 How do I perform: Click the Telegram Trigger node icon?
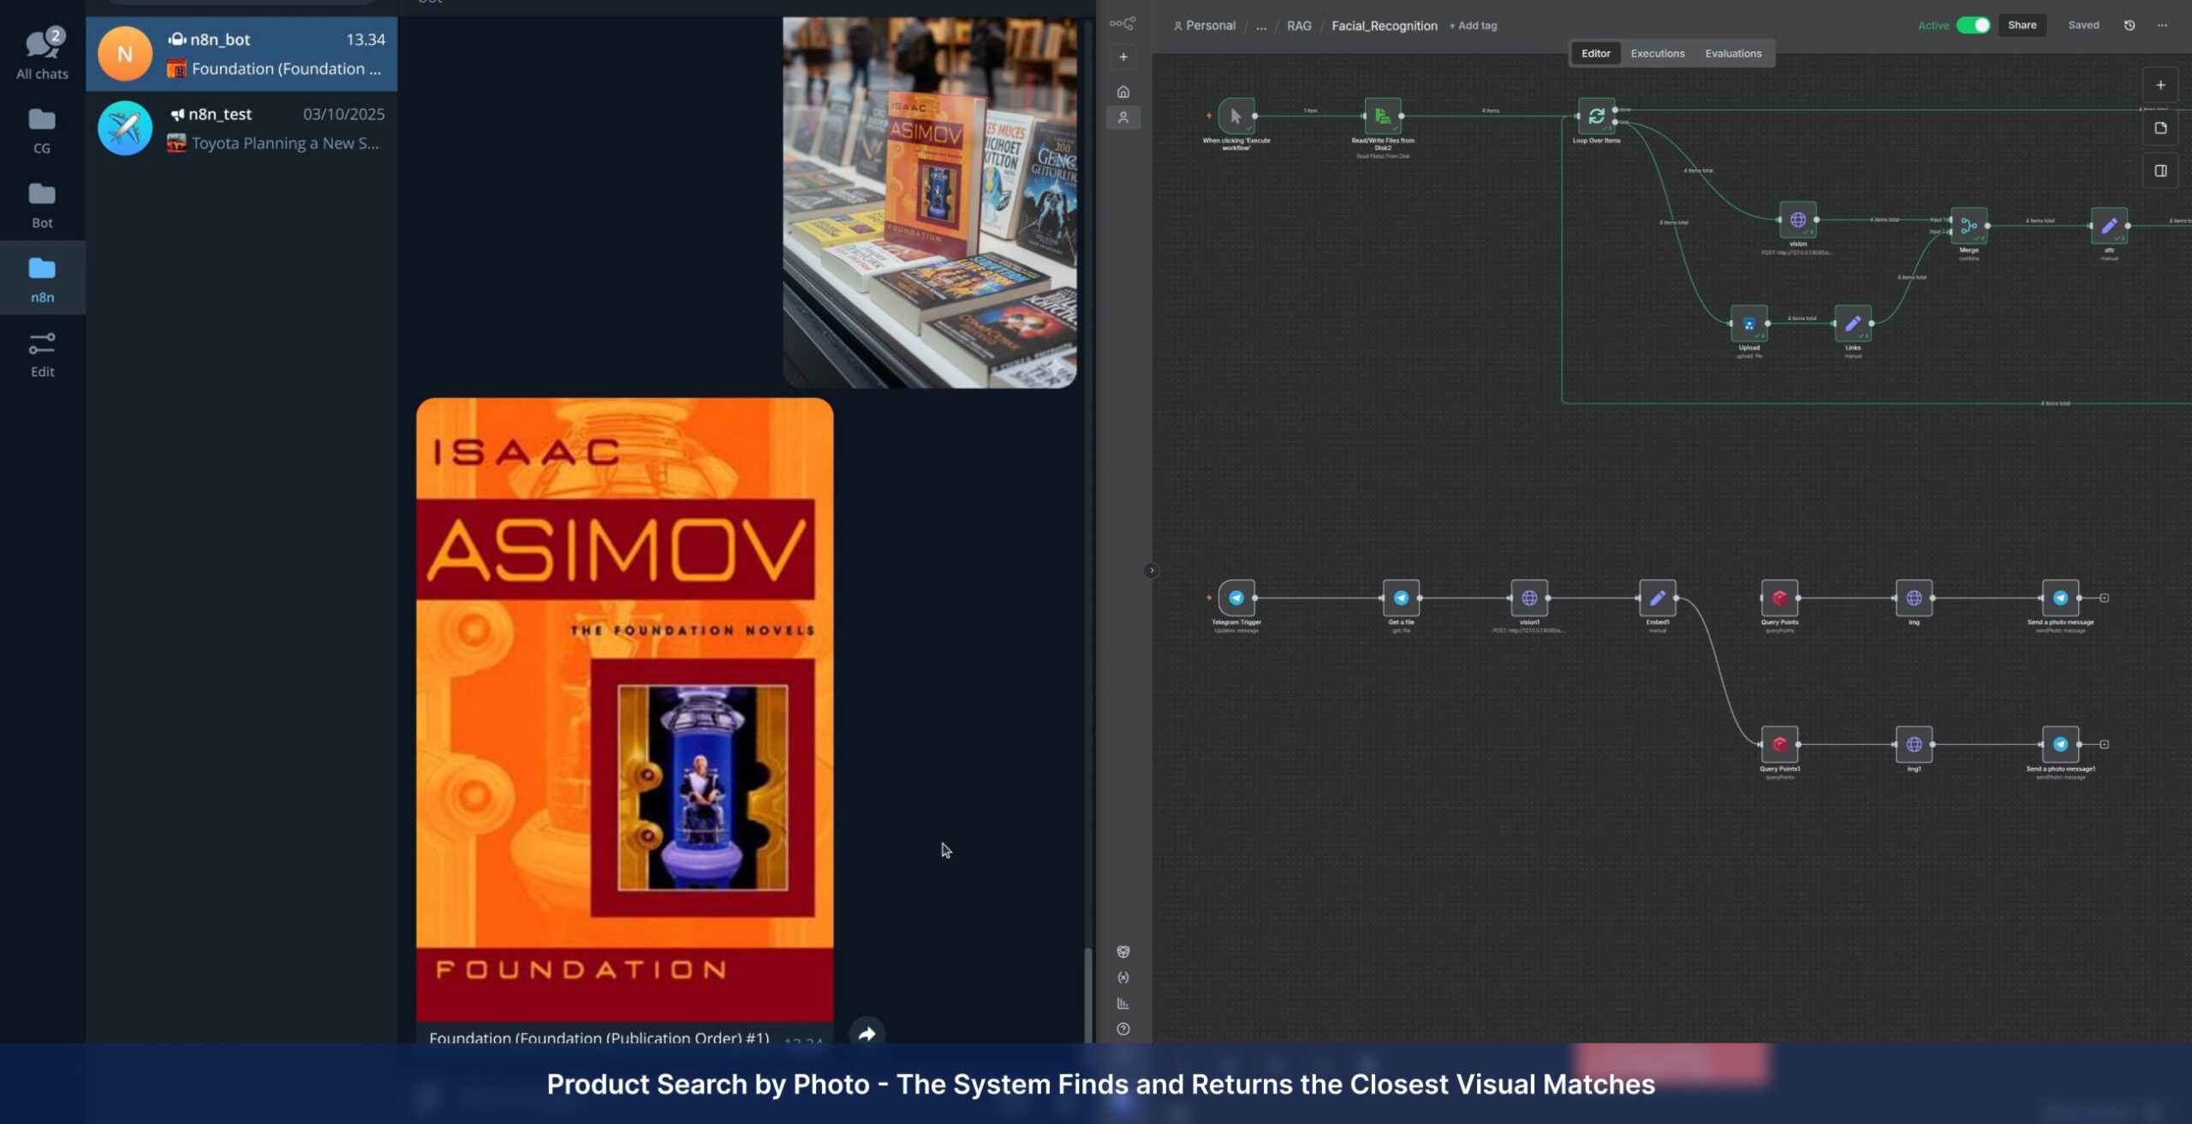1236,598
